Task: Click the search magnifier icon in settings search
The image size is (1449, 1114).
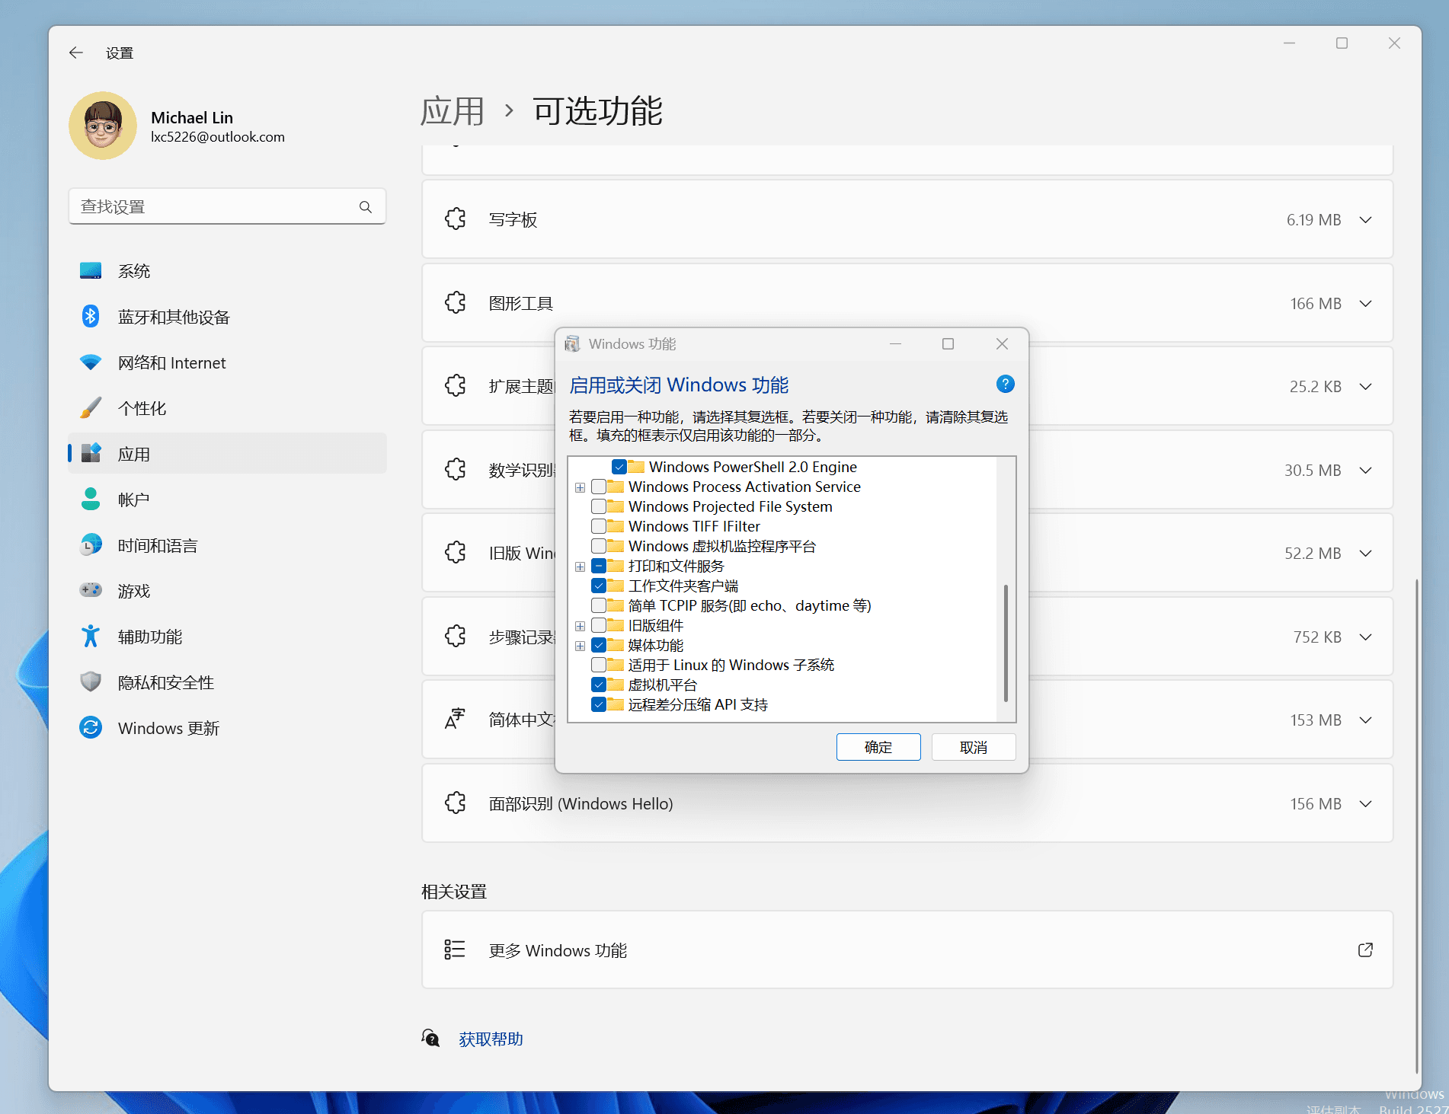Action: click(x=366, y=207)
